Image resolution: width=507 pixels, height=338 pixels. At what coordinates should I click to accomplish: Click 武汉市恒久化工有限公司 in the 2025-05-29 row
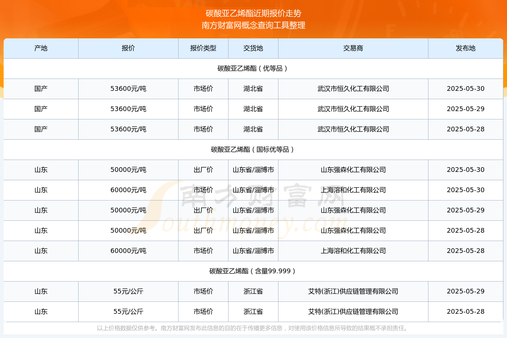coord(353,109)
